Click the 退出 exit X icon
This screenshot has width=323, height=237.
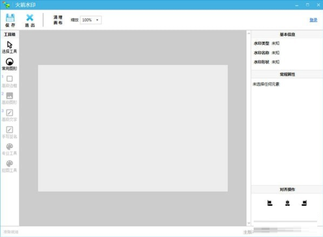point(30,18)
